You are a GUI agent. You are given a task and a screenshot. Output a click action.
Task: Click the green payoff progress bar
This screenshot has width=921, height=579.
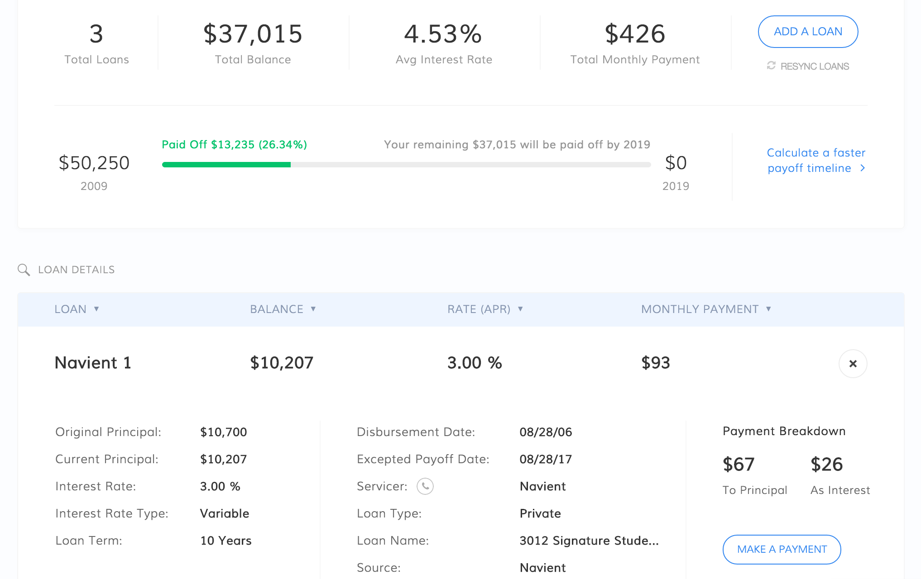click(226, 164)
